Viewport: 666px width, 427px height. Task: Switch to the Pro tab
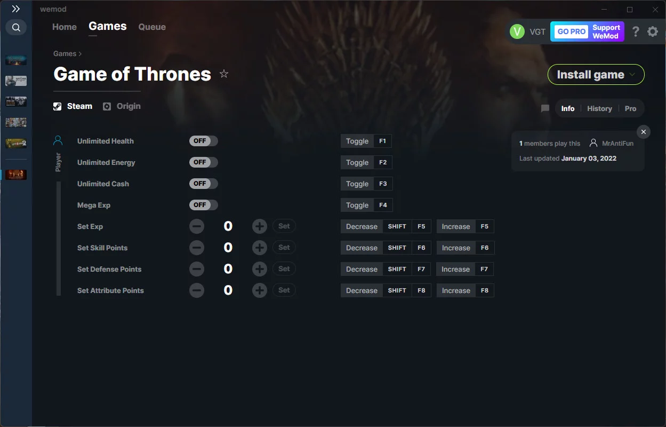630,108
